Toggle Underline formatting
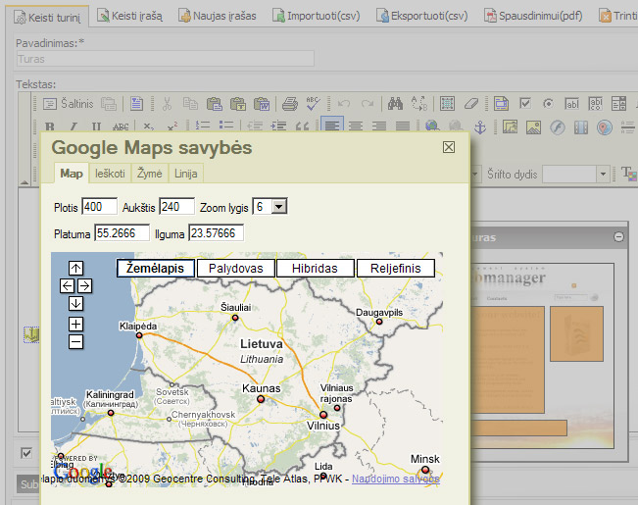The width and height of the screenshot is (638, 505). pyautogui.click(x=96, y=126)
